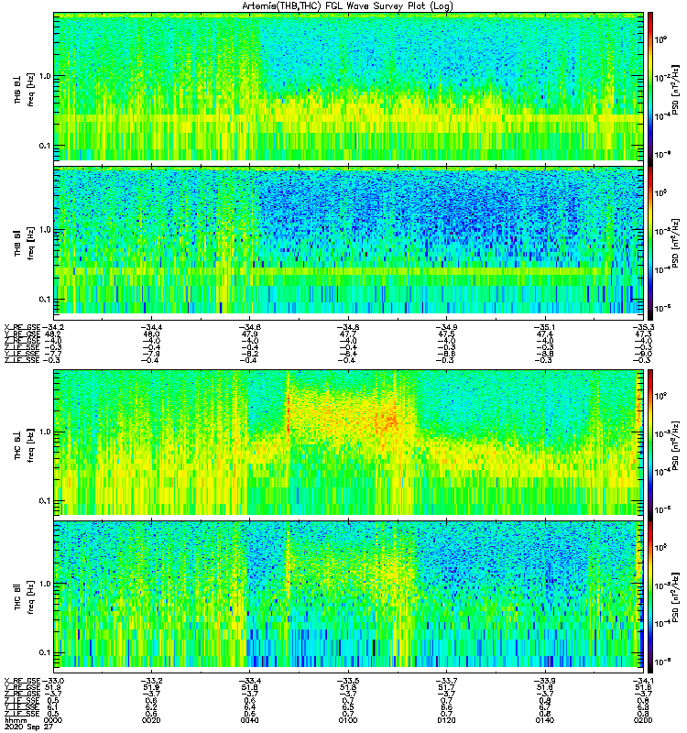
Task: Click the 'PSD [nT²/Hz]' label of THC B⊥ color bar
Action: point(675,445)
